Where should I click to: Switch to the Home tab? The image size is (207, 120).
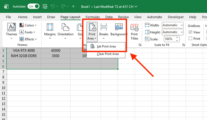click(x=23, y=17)
